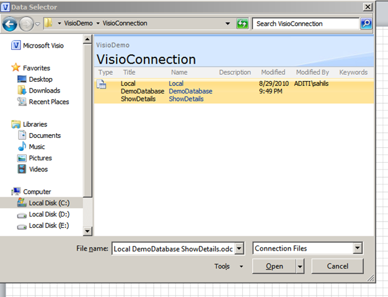
Task: Click Local DemoDatabase ShowDetails name link
Action: click(190, 91)
